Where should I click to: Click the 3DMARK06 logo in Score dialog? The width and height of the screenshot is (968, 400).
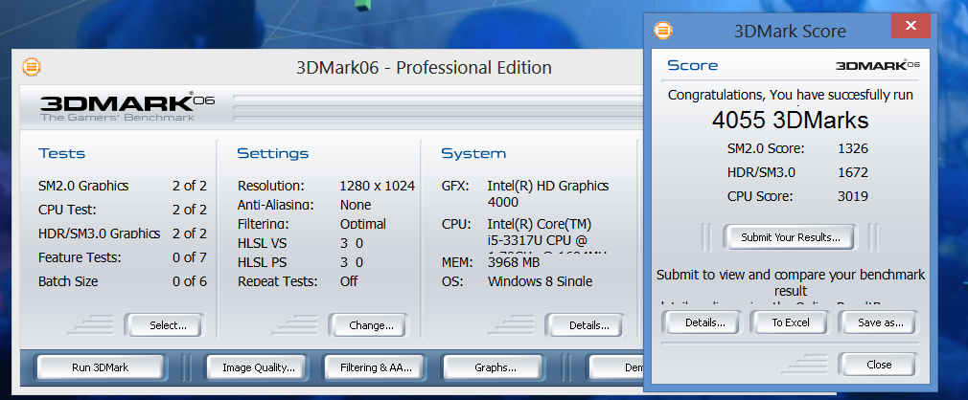click(878, 65)
